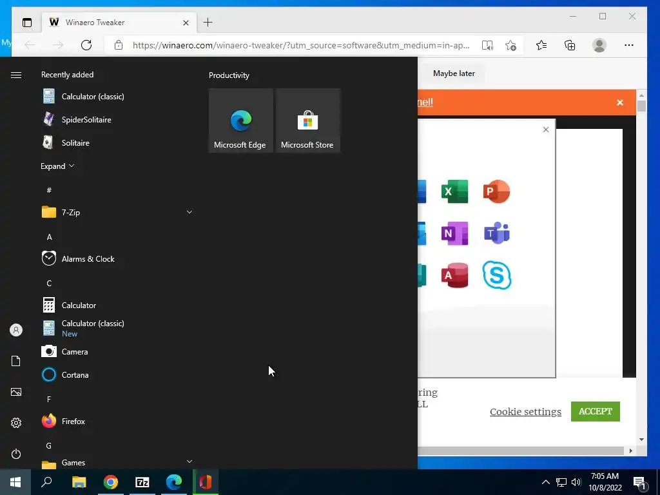This screenshot has height=495, width=660.
Task: Open Alarms & Clock app
Action: pyautogui.click(x=78, y=259)
